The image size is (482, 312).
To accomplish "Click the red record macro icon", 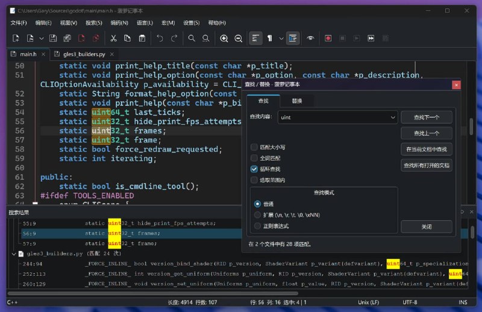I will (328, 38).
